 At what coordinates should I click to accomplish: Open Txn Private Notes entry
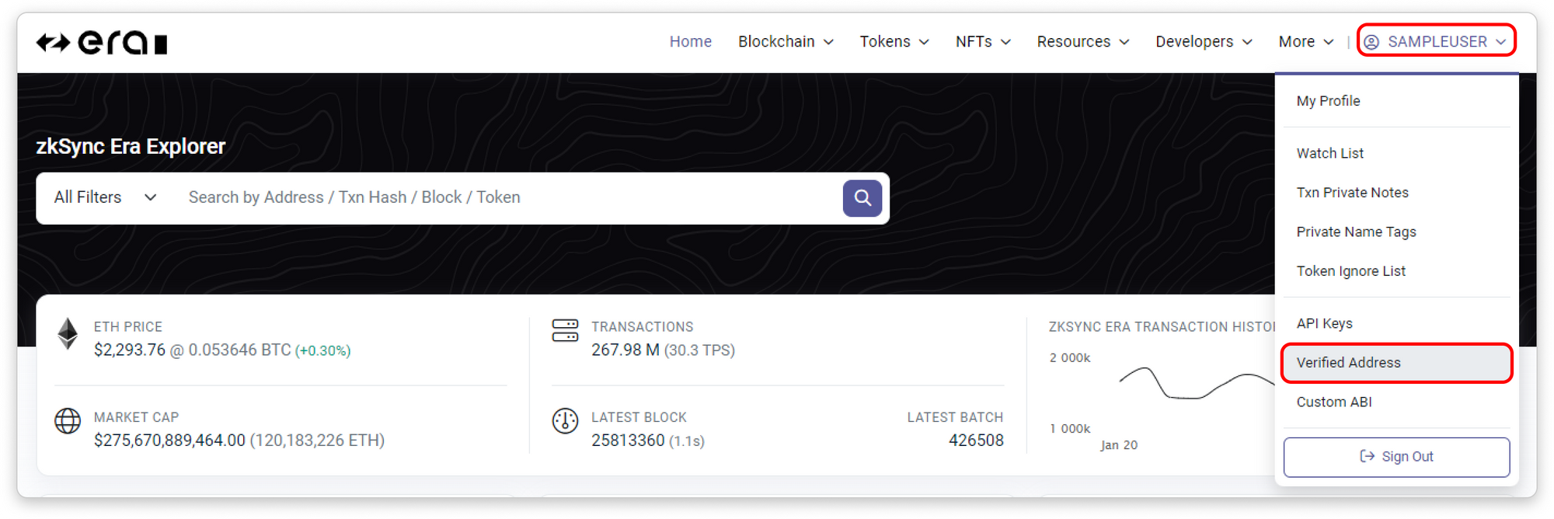[x=1352, y=193]
